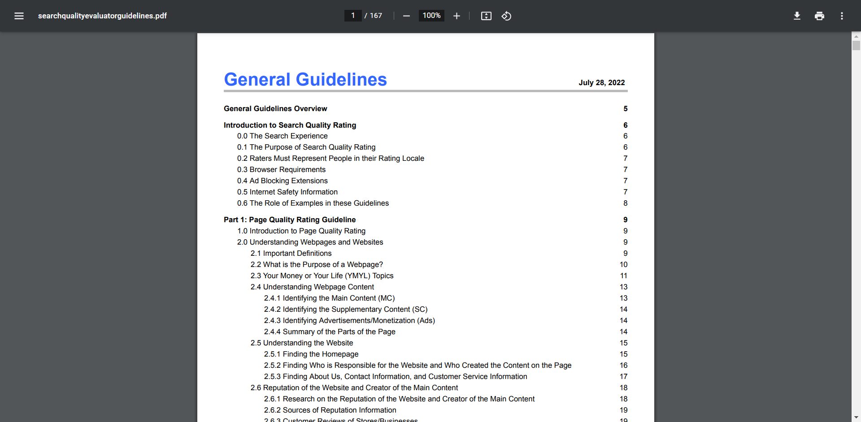Image resolution: width=861 pixels, height=422 pixels.
Task: Click the 100% zoom level field
Action: point(431,16)
